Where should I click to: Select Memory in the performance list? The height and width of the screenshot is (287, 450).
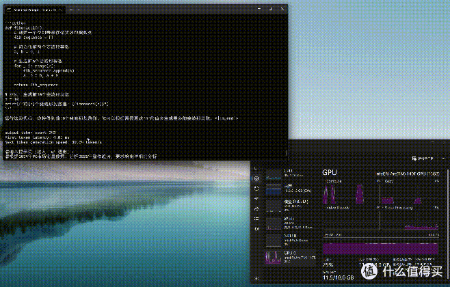point(290,189)
